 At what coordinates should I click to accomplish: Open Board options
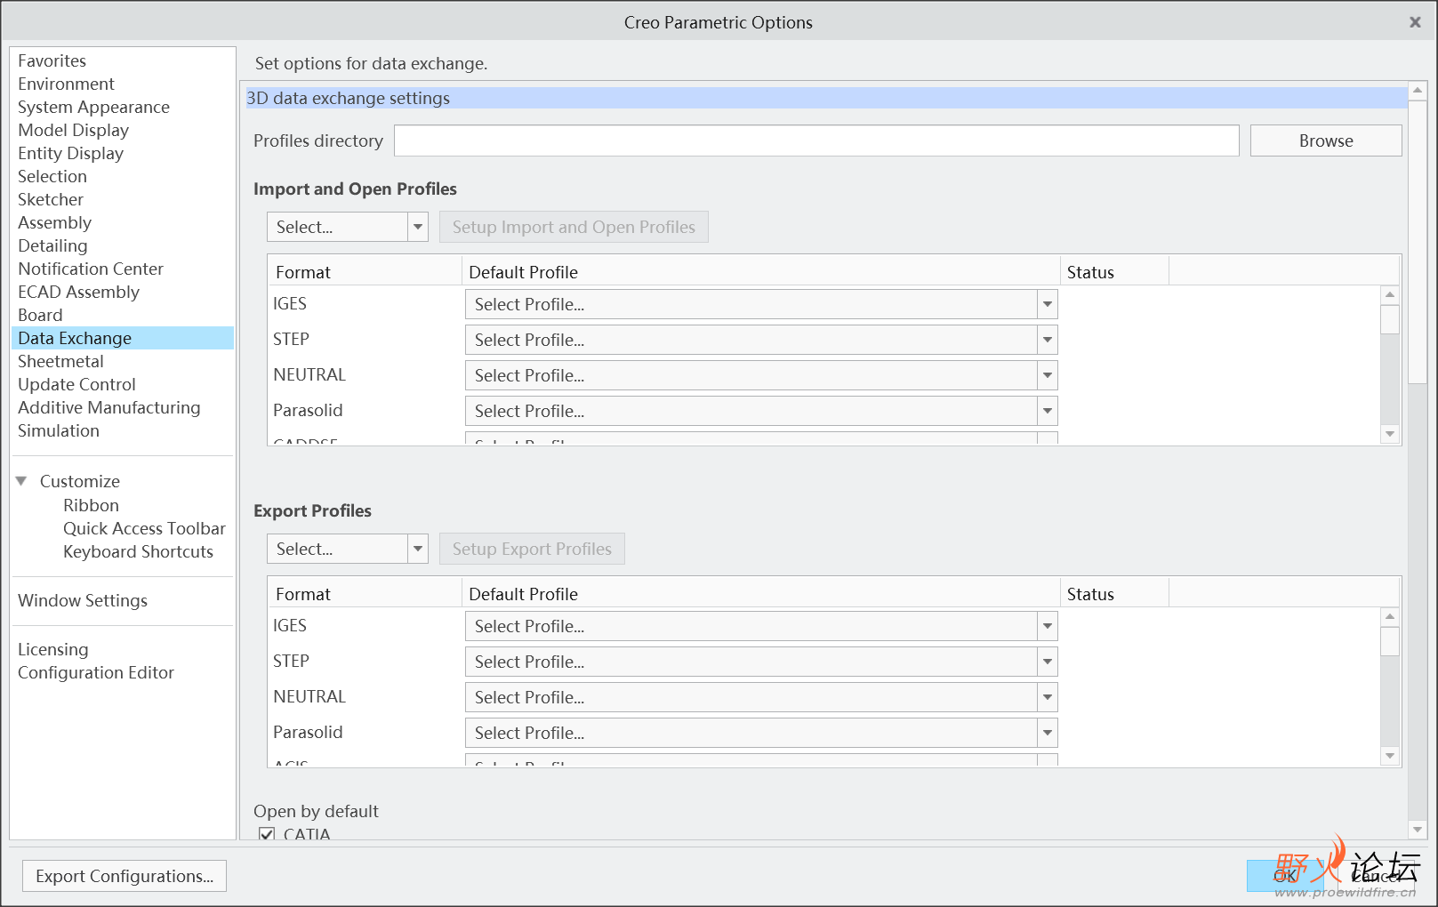pos(40,315)
